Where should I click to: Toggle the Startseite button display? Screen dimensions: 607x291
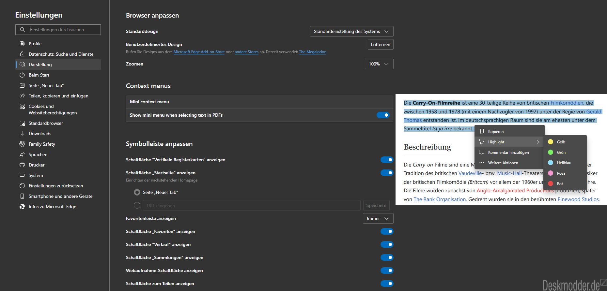point(387,173)
